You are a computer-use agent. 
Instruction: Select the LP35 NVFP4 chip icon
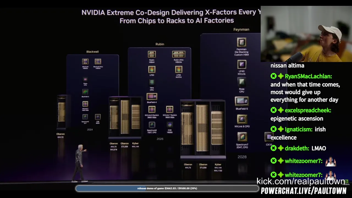pos(179,70)
